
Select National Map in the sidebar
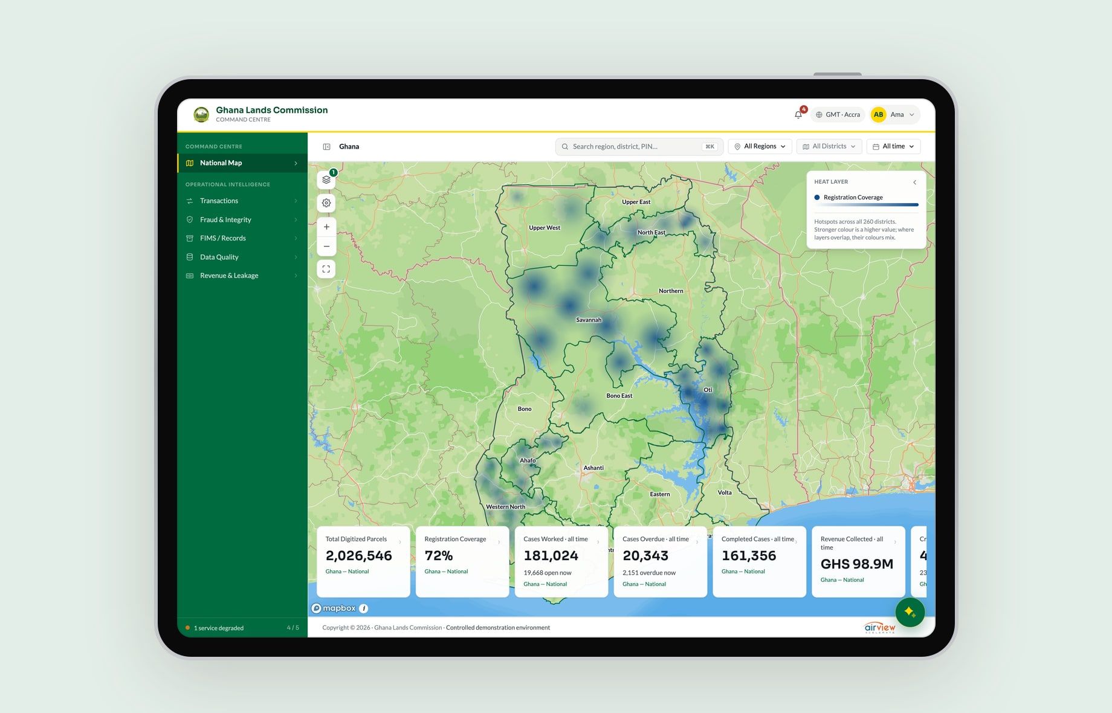point(242,163)
